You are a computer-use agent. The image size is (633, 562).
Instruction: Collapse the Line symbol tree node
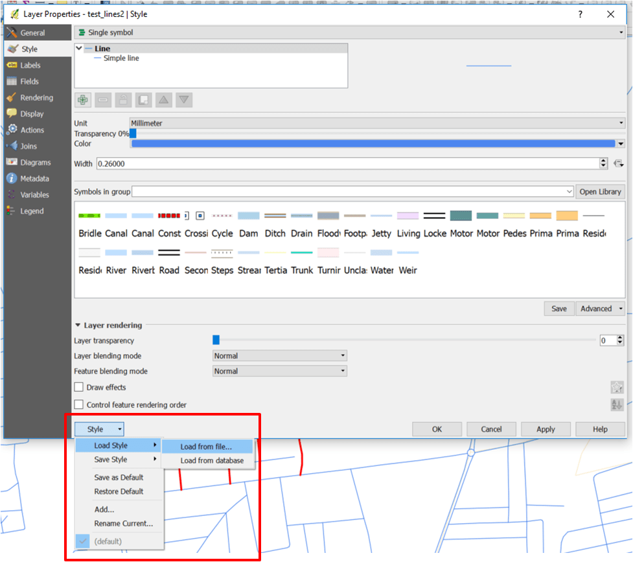(x=79, y=48)
